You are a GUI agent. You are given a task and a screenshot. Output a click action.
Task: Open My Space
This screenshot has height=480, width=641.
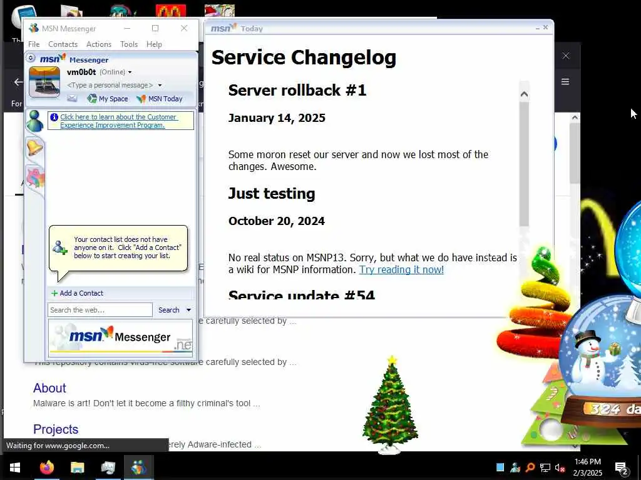click(x=108, y=99)
